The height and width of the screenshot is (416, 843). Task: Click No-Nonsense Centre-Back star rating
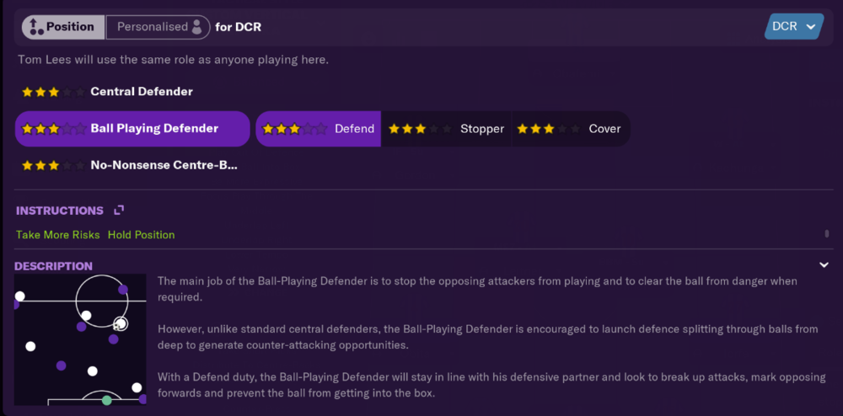[x=53, y=165]
